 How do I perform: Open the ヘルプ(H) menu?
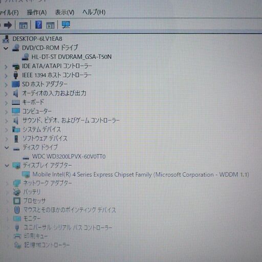[x=94, y=12]
